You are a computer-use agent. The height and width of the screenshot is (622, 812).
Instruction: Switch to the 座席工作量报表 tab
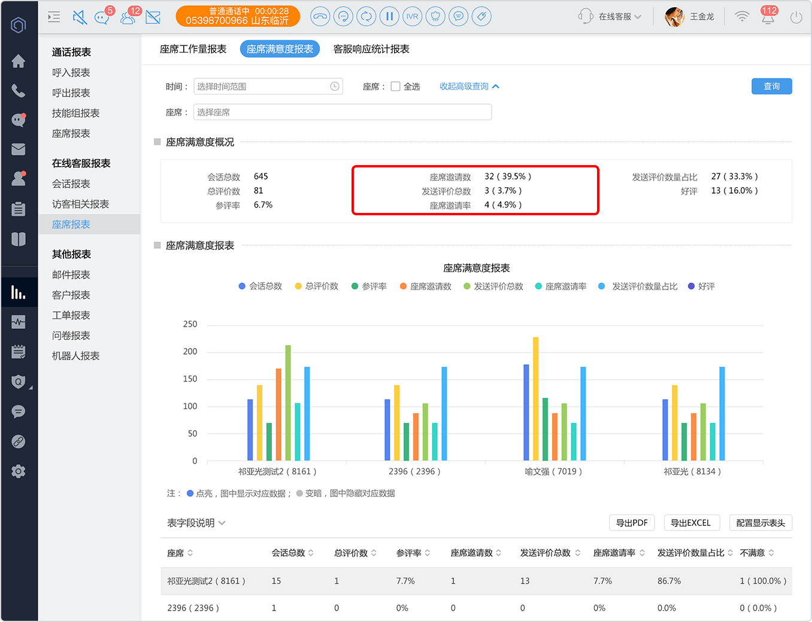click(193, 49)
